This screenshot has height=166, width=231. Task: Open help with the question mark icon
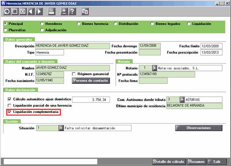click(72, 11)
